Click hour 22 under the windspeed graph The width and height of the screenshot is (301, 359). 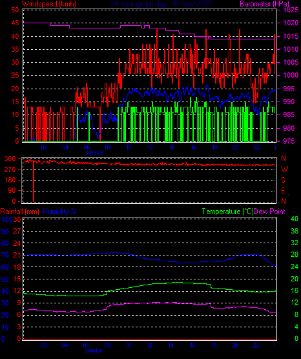256,147
